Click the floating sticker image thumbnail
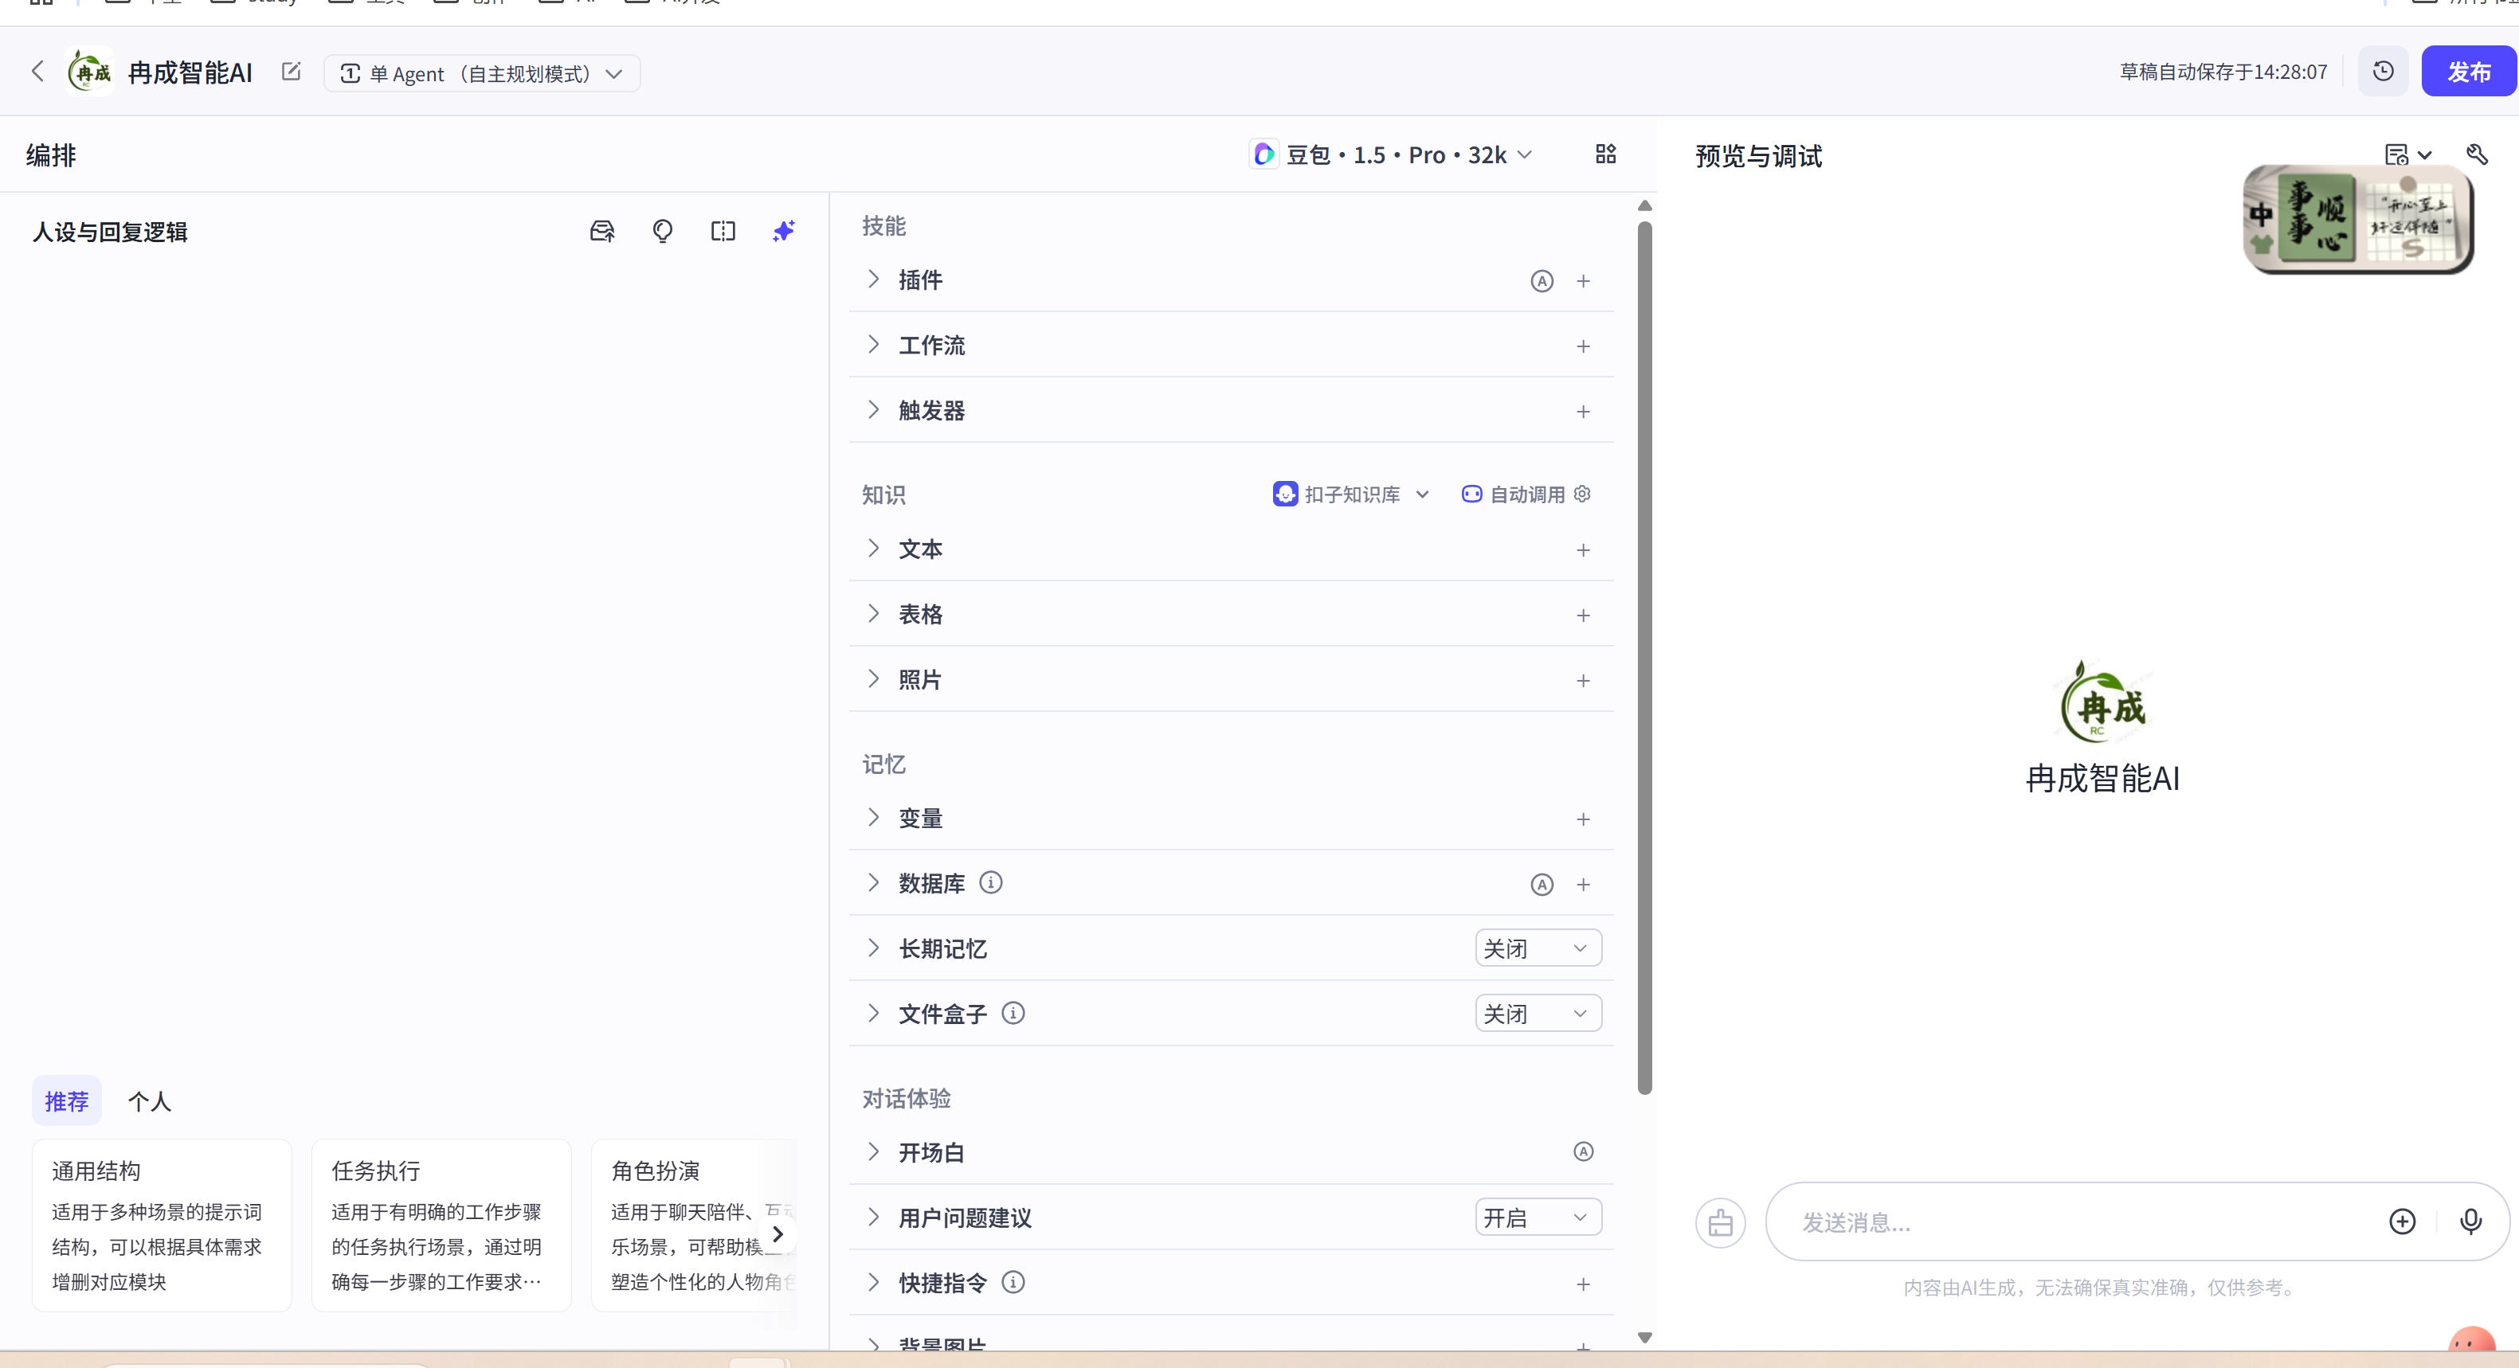2519x1368 pixels. click(x=2357, y=219)
